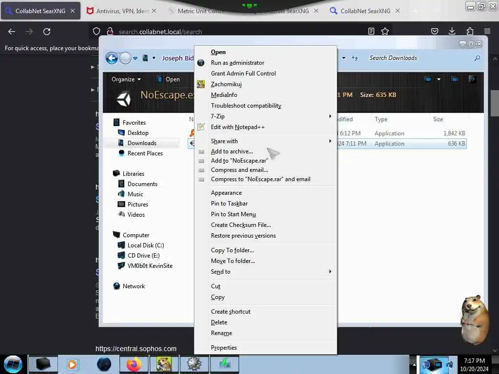Click the Explorer back arrow button
This screenshot has width=499, height=374.
click(x=112, y=58)
